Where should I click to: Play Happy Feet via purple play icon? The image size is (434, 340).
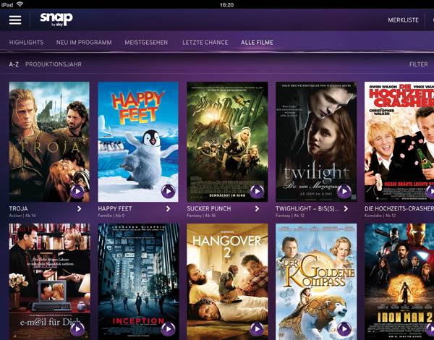tap(169, 191)
